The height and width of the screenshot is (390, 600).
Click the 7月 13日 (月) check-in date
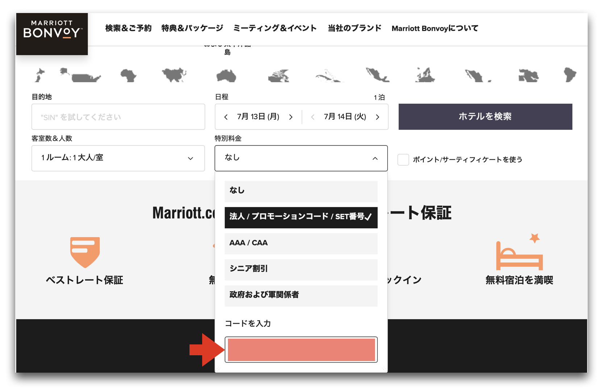pyautogui.click(x=258, y=116)
